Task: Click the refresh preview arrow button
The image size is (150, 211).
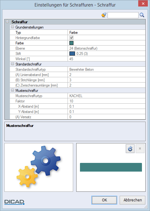Action: 130,149
